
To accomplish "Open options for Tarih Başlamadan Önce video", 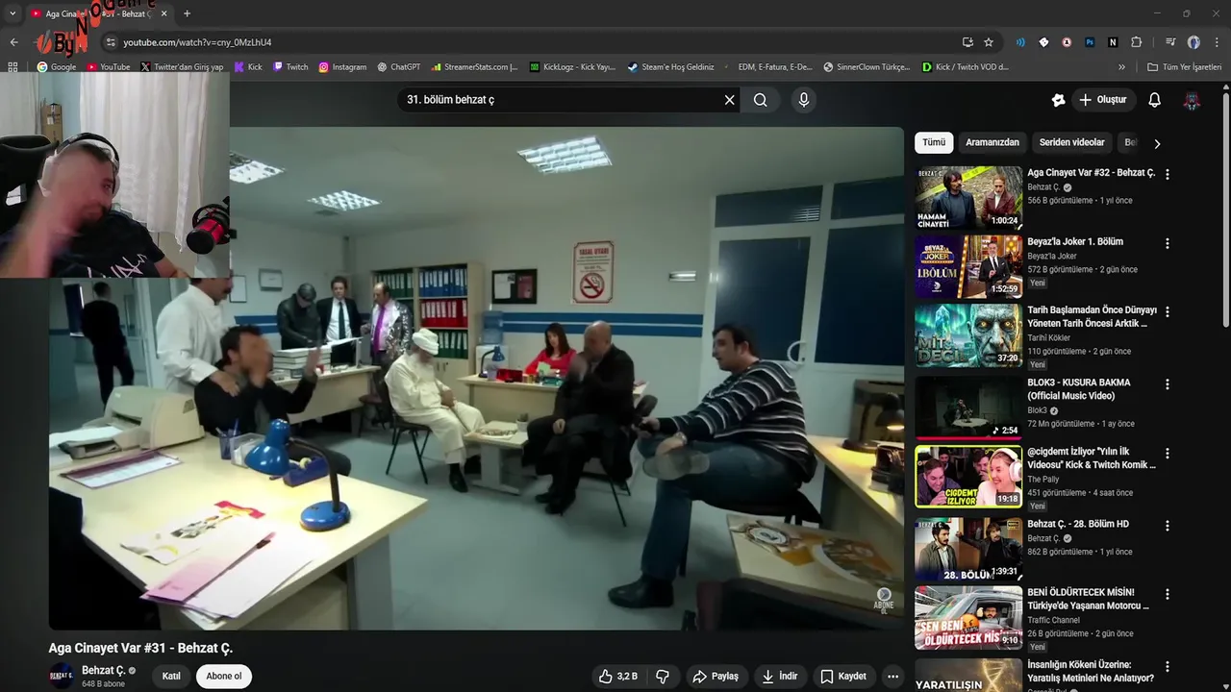I will 1168,312.
